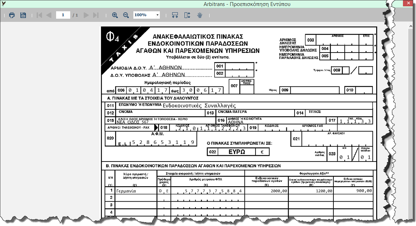Click the 'Αριθμός μητρώου ΦΠΑ' column header
Screen dimensions: 416x226
(206, 179)
